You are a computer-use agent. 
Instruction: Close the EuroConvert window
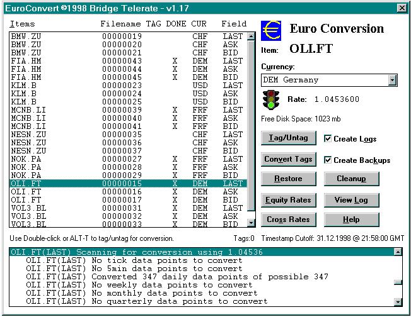[x=402, y=8]
